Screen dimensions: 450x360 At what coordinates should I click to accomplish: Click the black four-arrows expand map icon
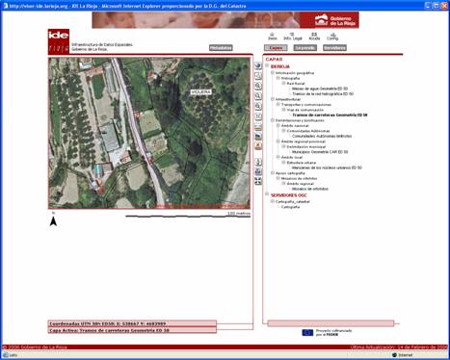click(258, 181)
